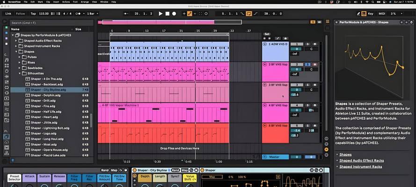Screen dimensions: 416x187
Task: Unfold track 1 ADM VHS D
Action: pyautogui.click(x=265, y=44)
